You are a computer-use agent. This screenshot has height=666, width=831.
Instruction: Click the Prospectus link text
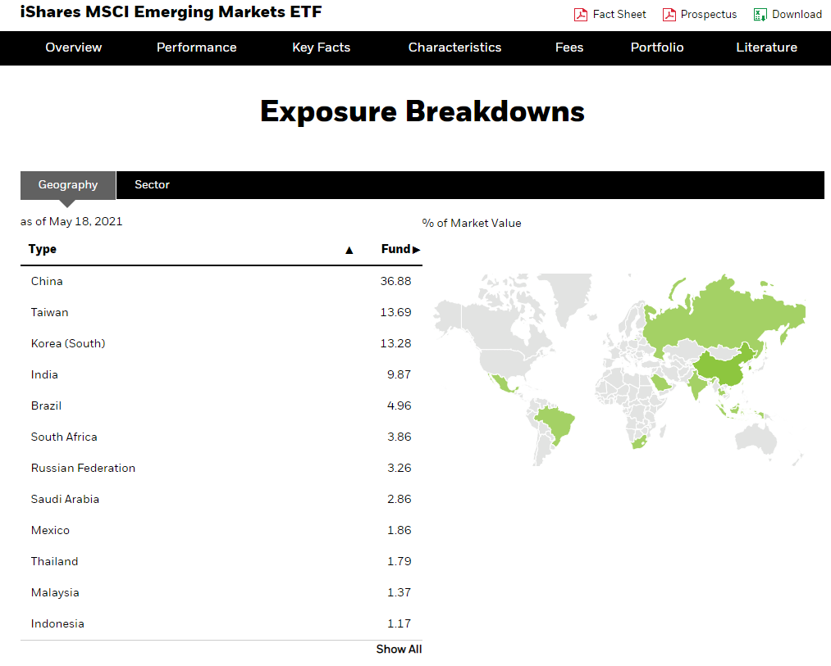(x=708, y=14)
